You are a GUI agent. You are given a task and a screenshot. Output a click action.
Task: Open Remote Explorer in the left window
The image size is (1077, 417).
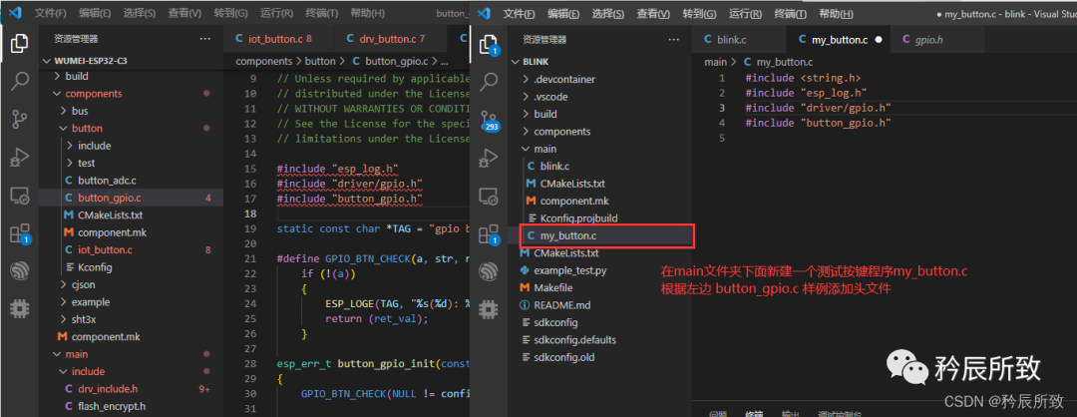19,196
